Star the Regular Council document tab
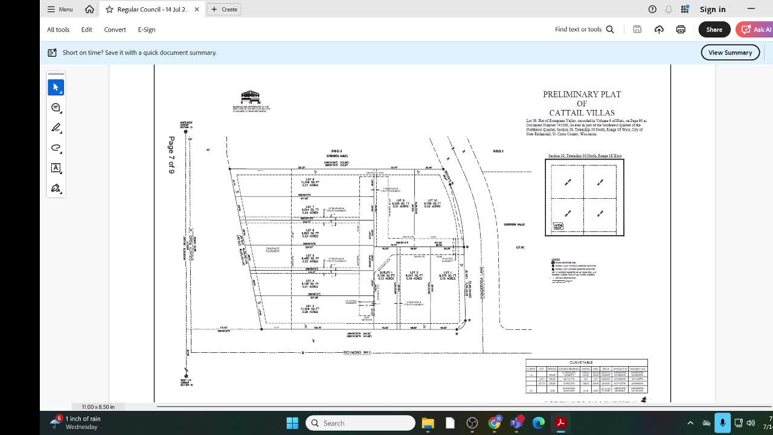Image resolution: width=773 pixels, height=435 pixels. 109,9
